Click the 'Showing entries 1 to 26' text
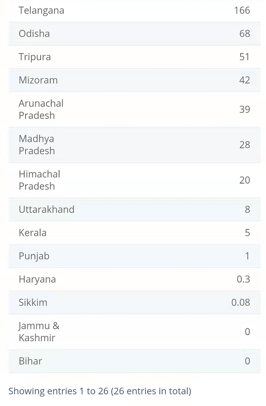The width and height of the screenshot is (266, 406). point(100,391)
